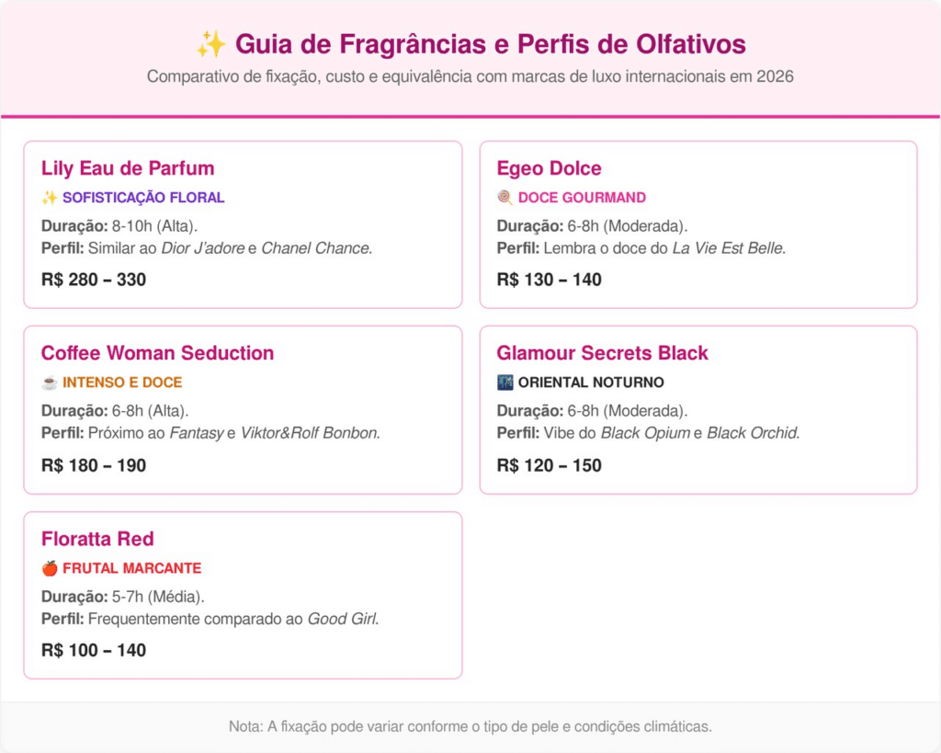Click the Sofisticação Floral category label
The image size is (941, 753).
click(x=143, y=198)
